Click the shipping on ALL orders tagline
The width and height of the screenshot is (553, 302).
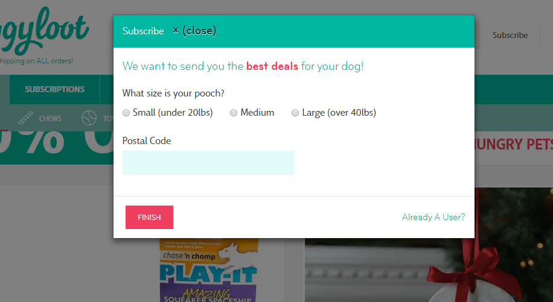pyautogui.click(x=36, y=61)
